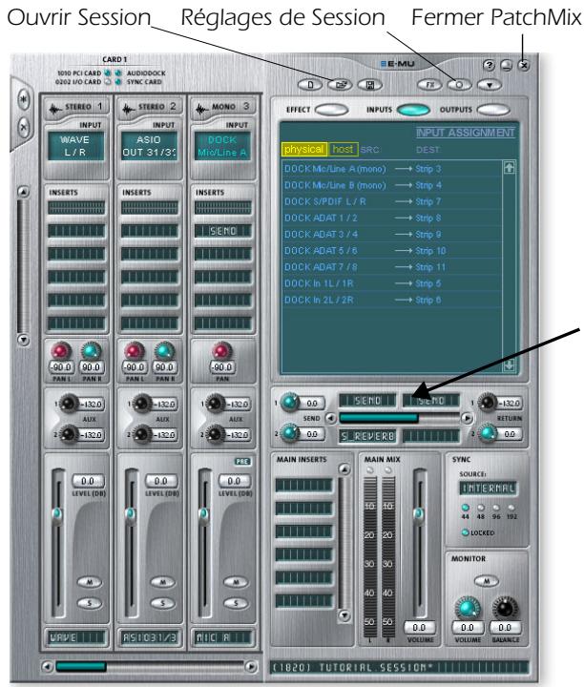Click the WAVE scribble strip name field

coord(76,637)
